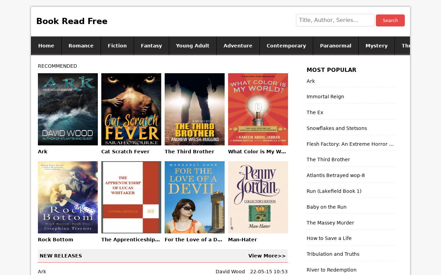The width and height of the screenshot is (441, 275).
Task: Open Ark in Most Popular list
Action: coord(311,81)
